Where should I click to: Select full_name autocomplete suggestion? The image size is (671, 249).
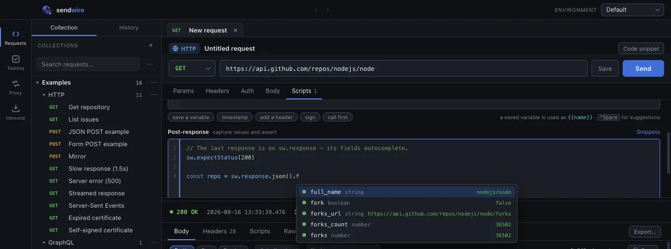407,192
